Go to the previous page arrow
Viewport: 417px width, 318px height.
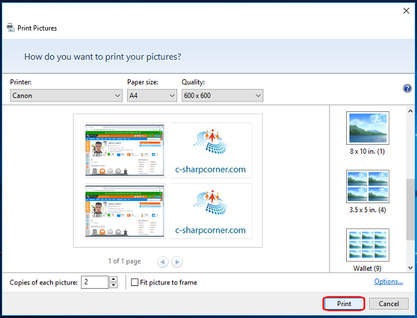(163, 262)
